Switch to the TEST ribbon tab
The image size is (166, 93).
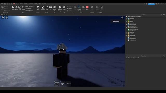coord(36,4)
